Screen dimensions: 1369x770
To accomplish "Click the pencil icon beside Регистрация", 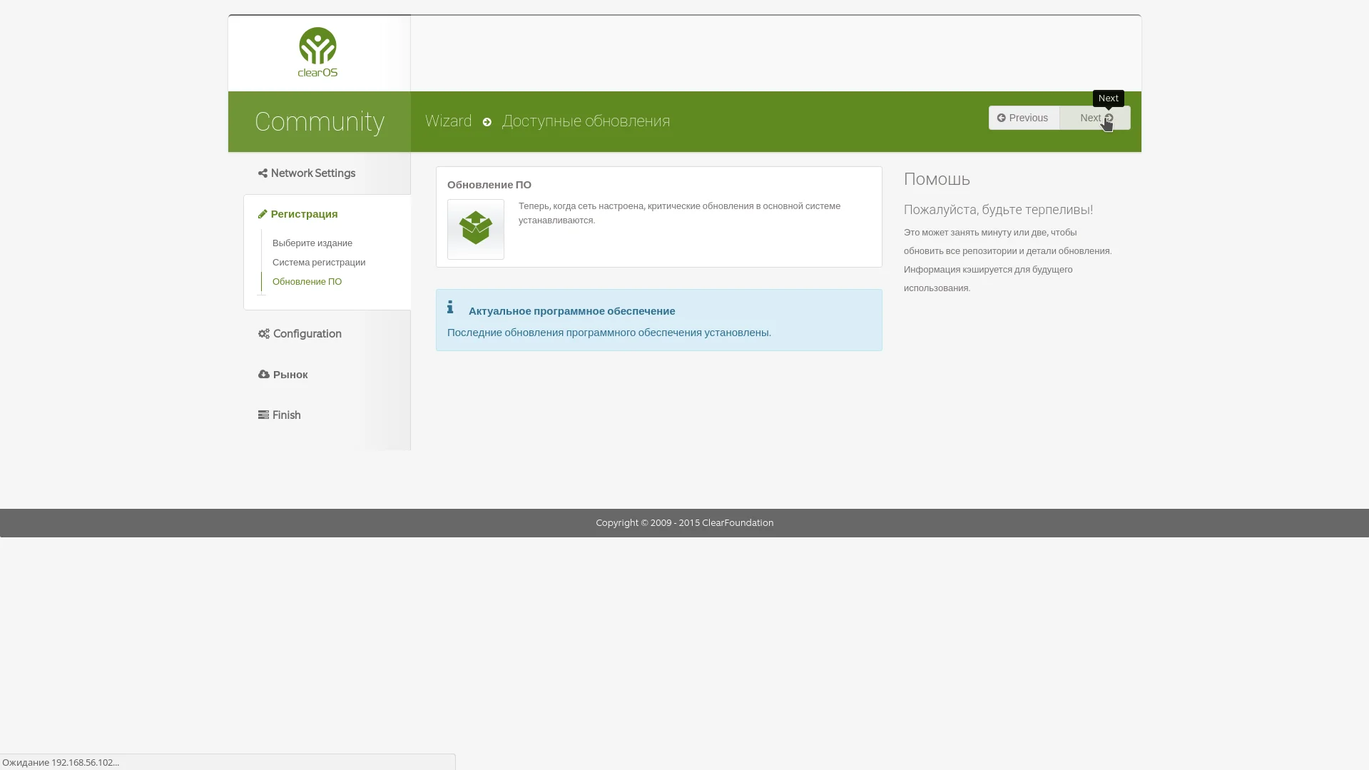I will click(x=263, y=214).
